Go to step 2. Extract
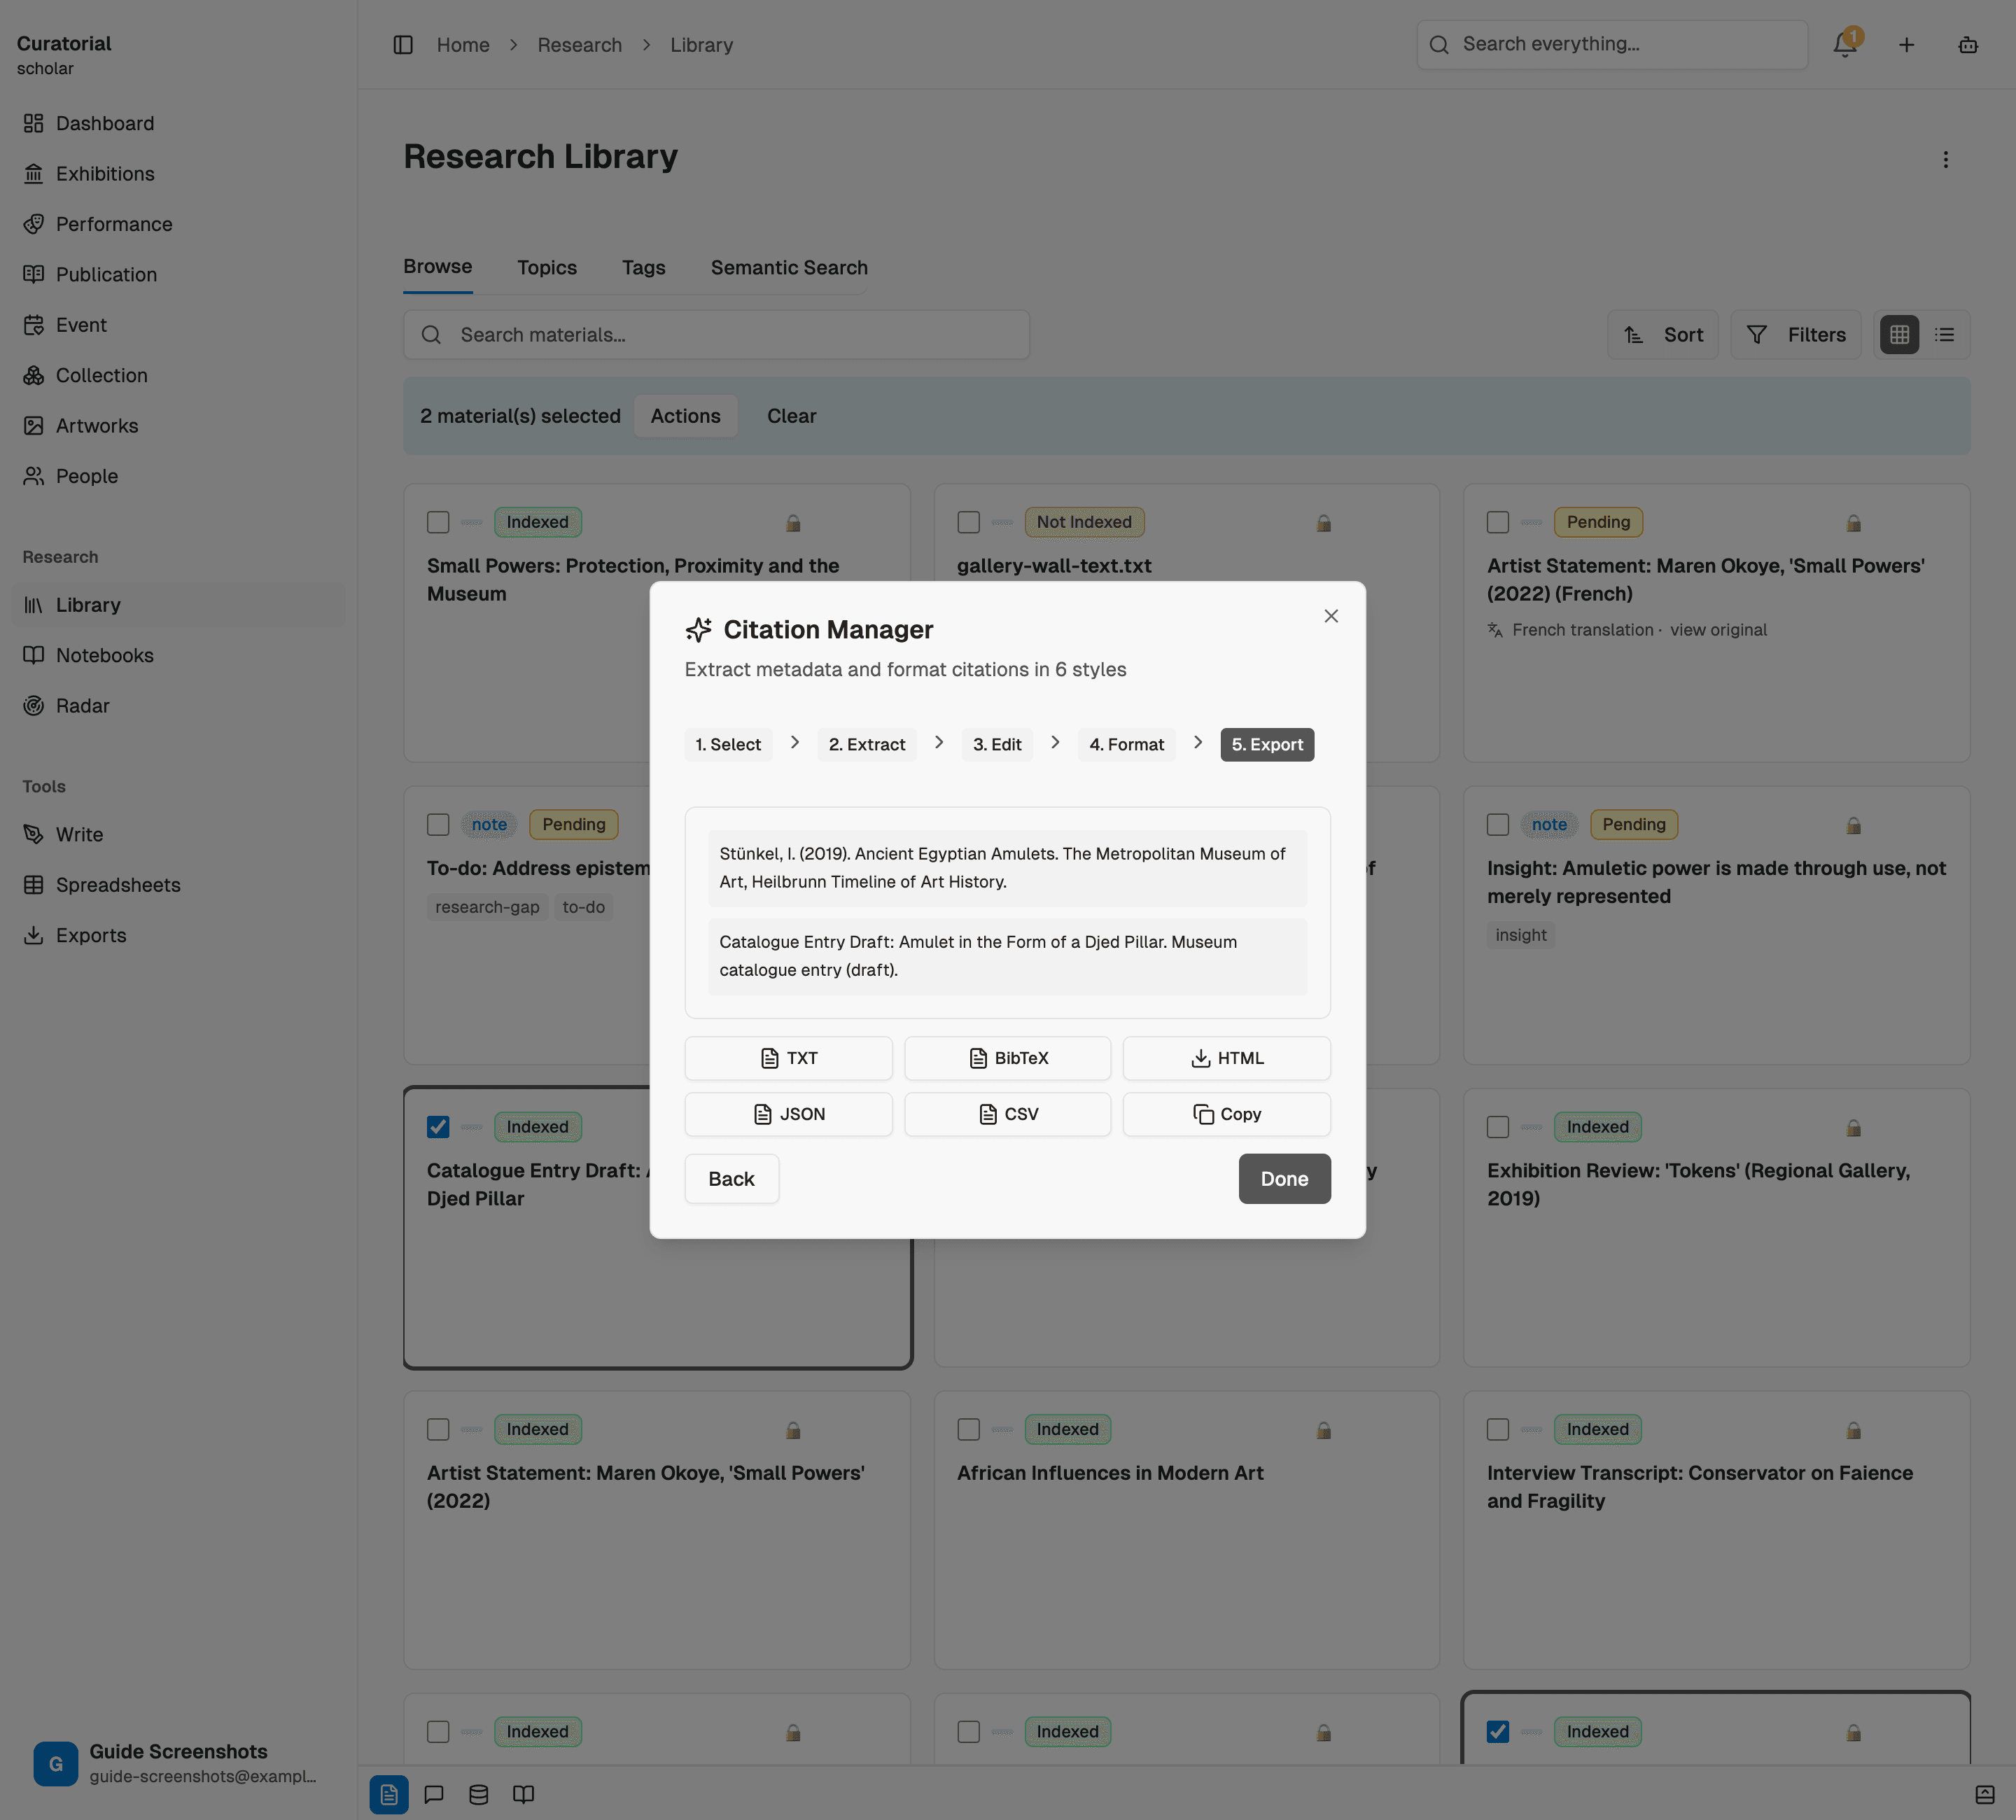Viewport: 2016px width, 1820px height. pos(866,745)
